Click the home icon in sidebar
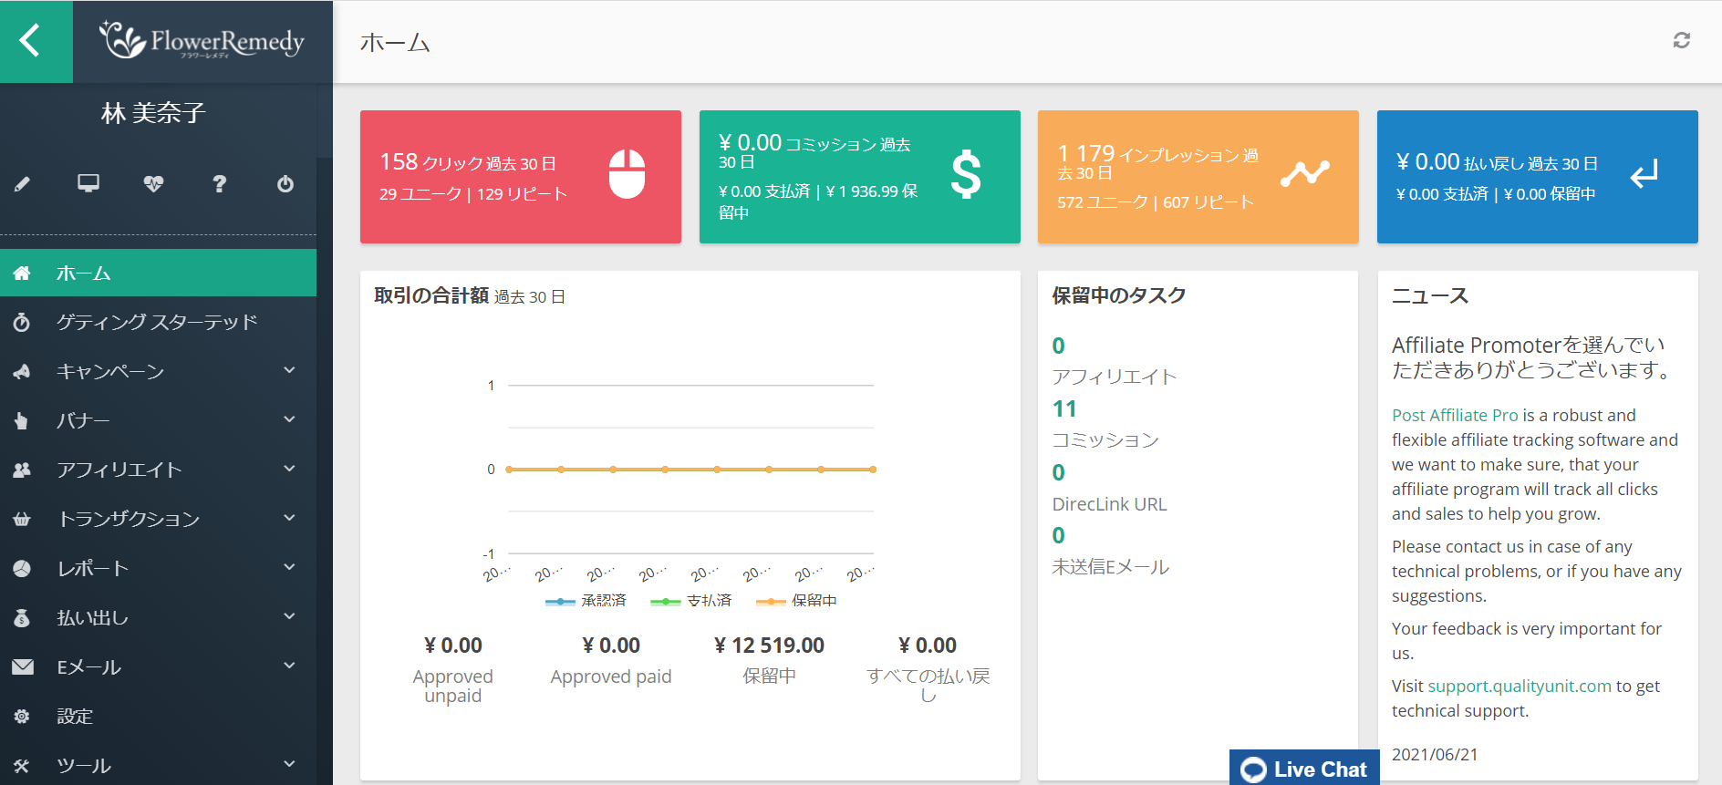This screenshot has height=785, width=1722. [22, 273]
